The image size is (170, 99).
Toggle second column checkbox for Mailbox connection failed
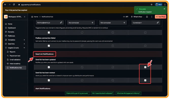pyautogui.click(x=82, y=46)
